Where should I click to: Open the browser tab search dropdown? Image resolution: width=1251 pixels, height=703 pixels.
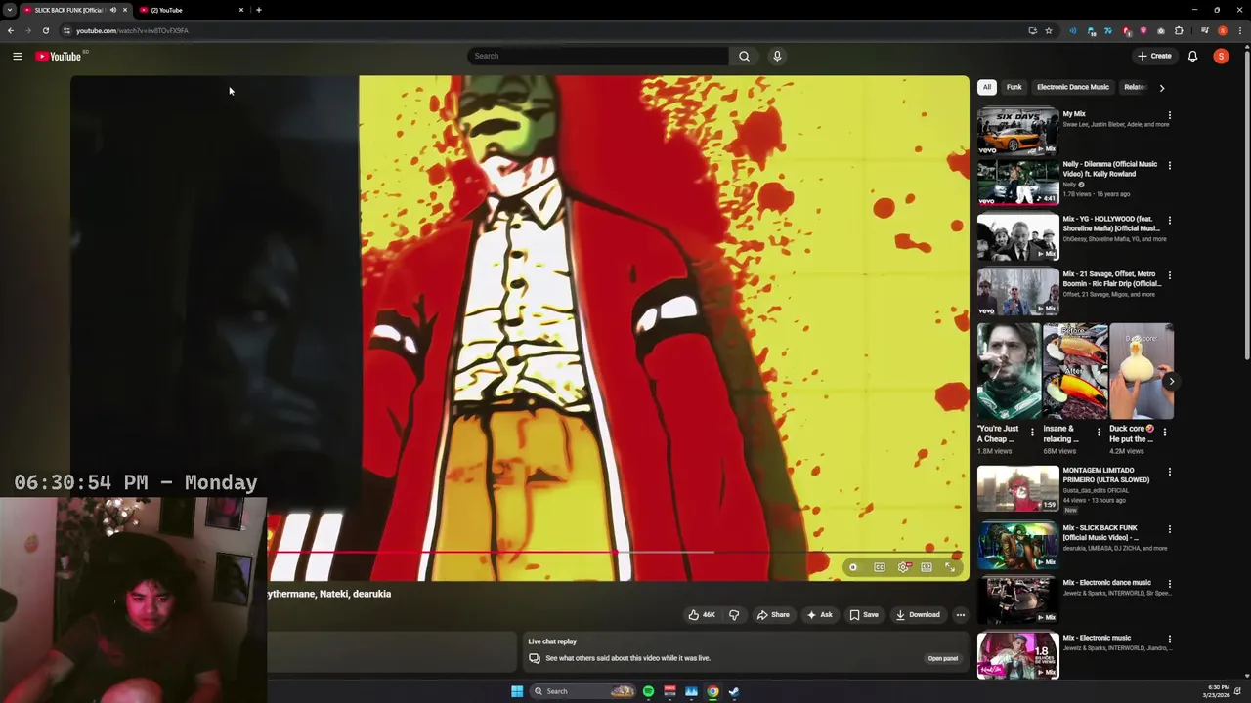(x=10, y=10)
